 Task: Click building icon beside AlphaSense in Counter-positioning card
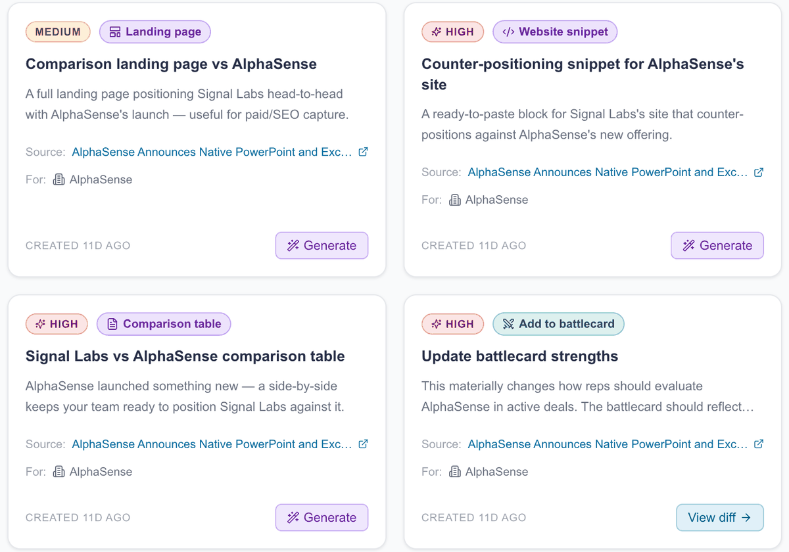click(454, 200)
